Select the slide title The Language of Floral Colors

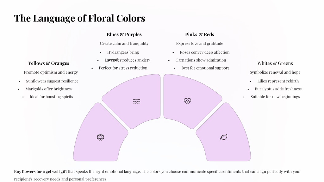pos(79,18)
